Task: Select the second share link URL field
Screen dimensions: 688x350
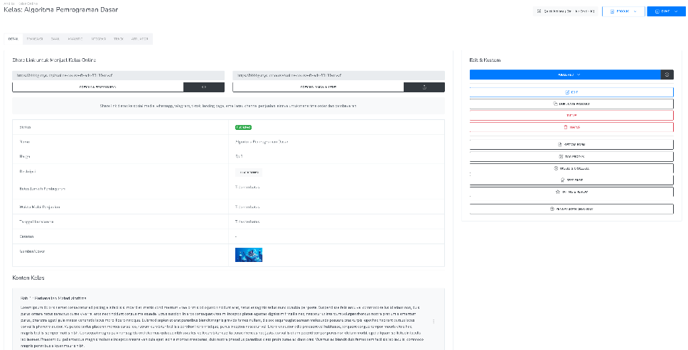Action: tap(339, 75)
